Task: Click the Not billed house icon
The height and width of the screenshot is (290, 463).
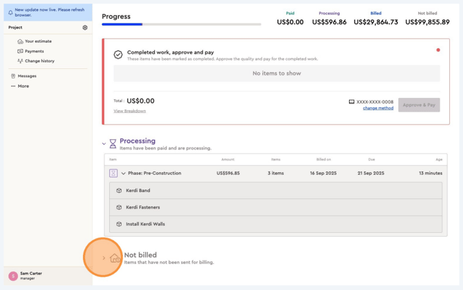Action: (x=115, y=258)
